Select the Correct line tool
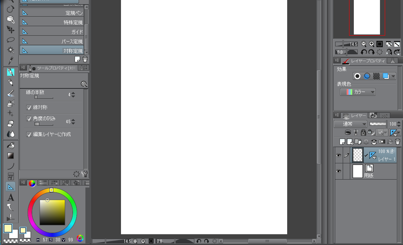 pos(10,218)
